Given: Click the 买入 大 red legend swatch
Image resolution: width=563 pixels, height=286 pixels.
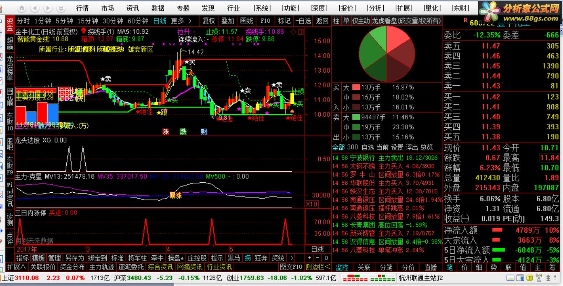Looking at the screenshot, I should tap(356, 87).
